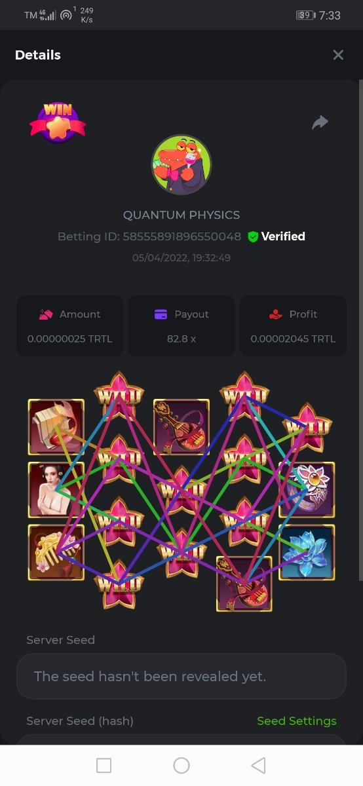Tap the Android back triangle button
363x786 pixels.
(x=258, y=765)
